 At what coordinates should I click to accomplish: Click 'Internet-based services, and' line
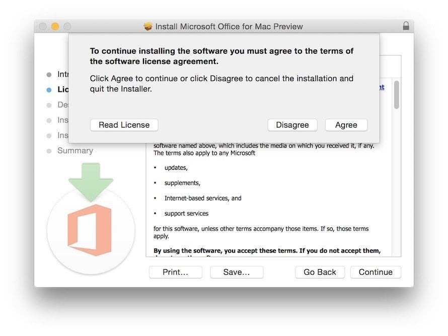pyautogui.click(x=203, y=198)
